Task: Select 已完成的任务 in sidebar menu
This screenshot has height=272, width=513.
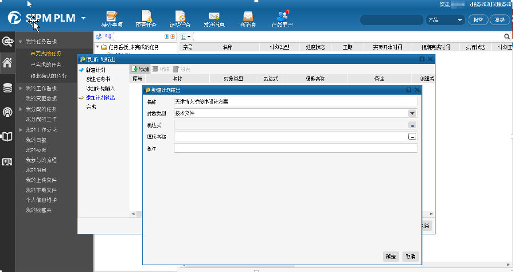Action: pyautogui.click(x=46, y=64)
